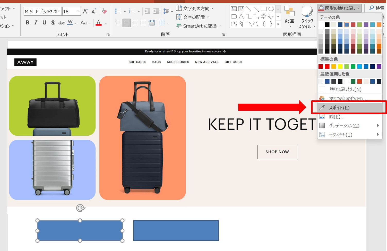387x251 pixels.
Task: Apply bulleted list icon
Action: coord(118,11)
